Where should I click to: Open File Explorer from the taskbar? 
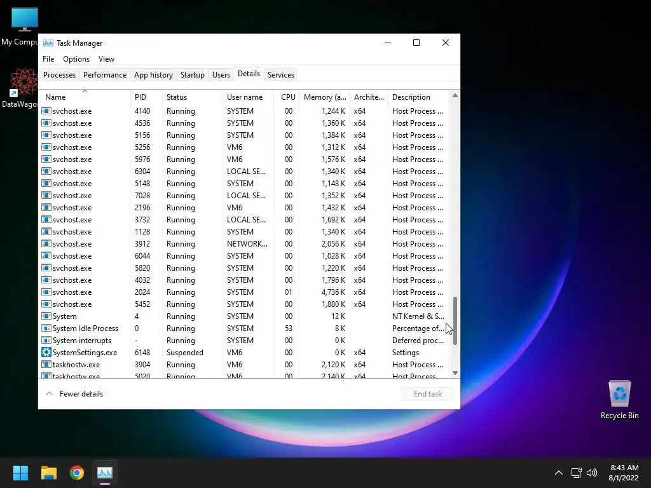tap(48, 473)
